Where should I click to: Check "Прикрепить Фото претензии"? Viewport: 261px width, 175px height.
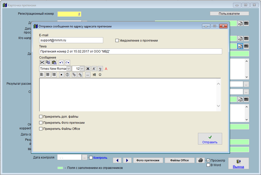click(41, 123)
